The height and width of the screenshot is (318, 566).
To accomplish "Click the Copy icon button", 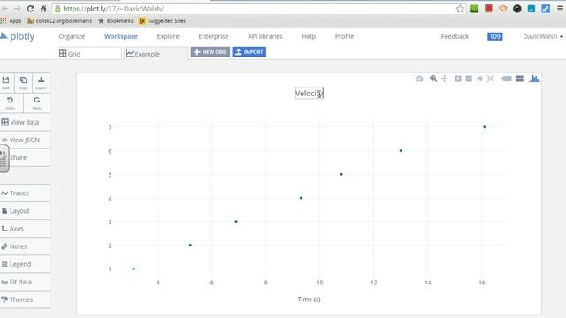I will click(x=24, y=82).
